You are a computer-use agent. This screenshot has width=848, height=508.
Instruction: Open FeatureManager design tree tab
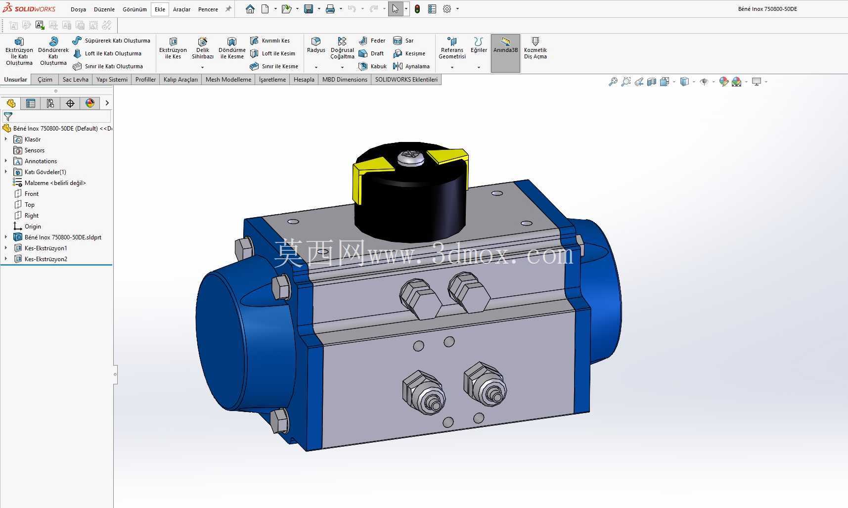pyautogui.click(x=11, y=103)
